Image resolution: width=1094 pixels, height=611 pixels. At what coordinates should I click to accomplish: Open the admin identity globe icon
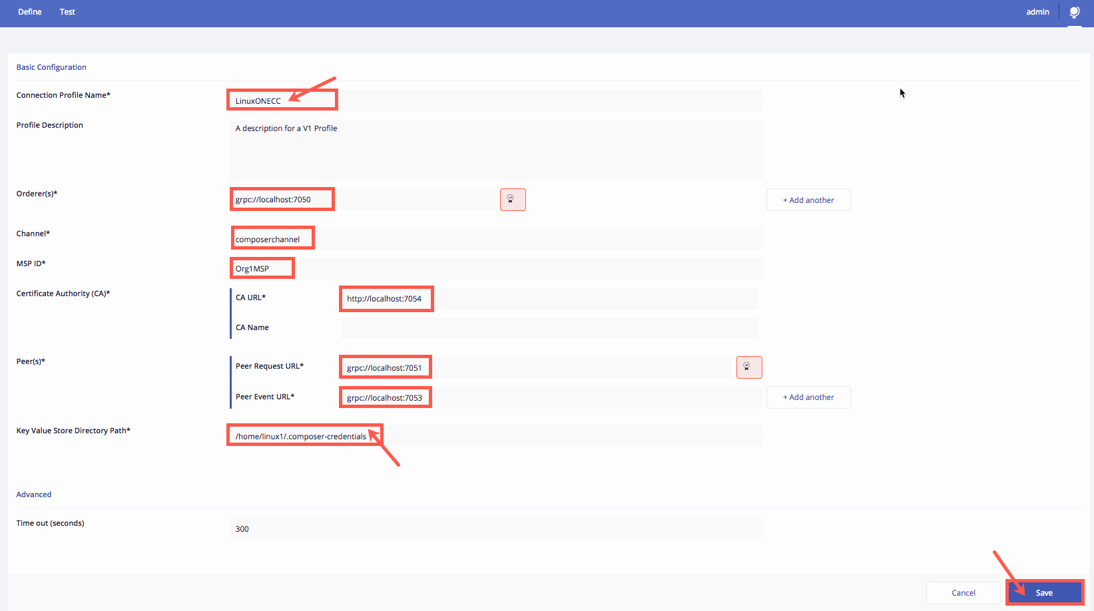(1074, 12)
